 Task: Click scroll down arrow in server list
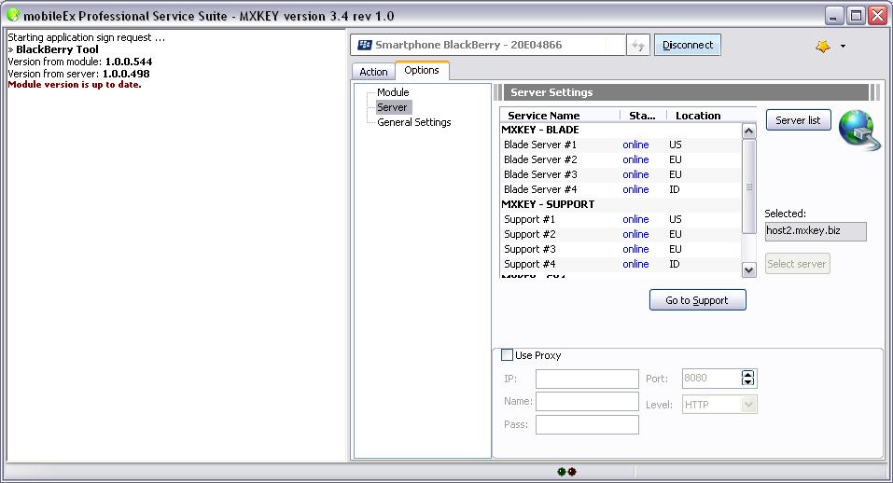(x=748, y=269)
